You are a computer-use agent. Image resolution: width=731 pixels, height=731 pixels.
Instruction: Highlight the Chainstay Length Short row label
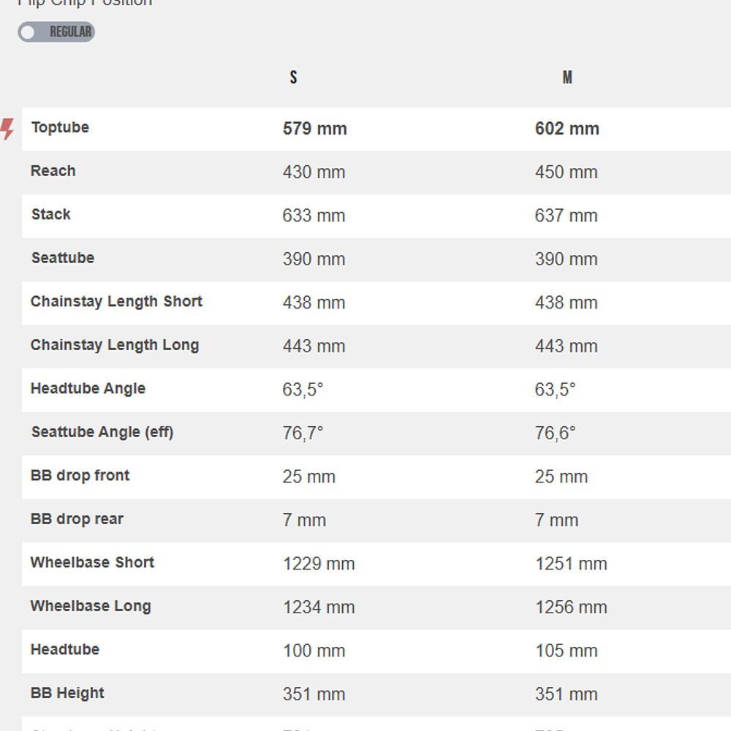click(x=116, y=301)
